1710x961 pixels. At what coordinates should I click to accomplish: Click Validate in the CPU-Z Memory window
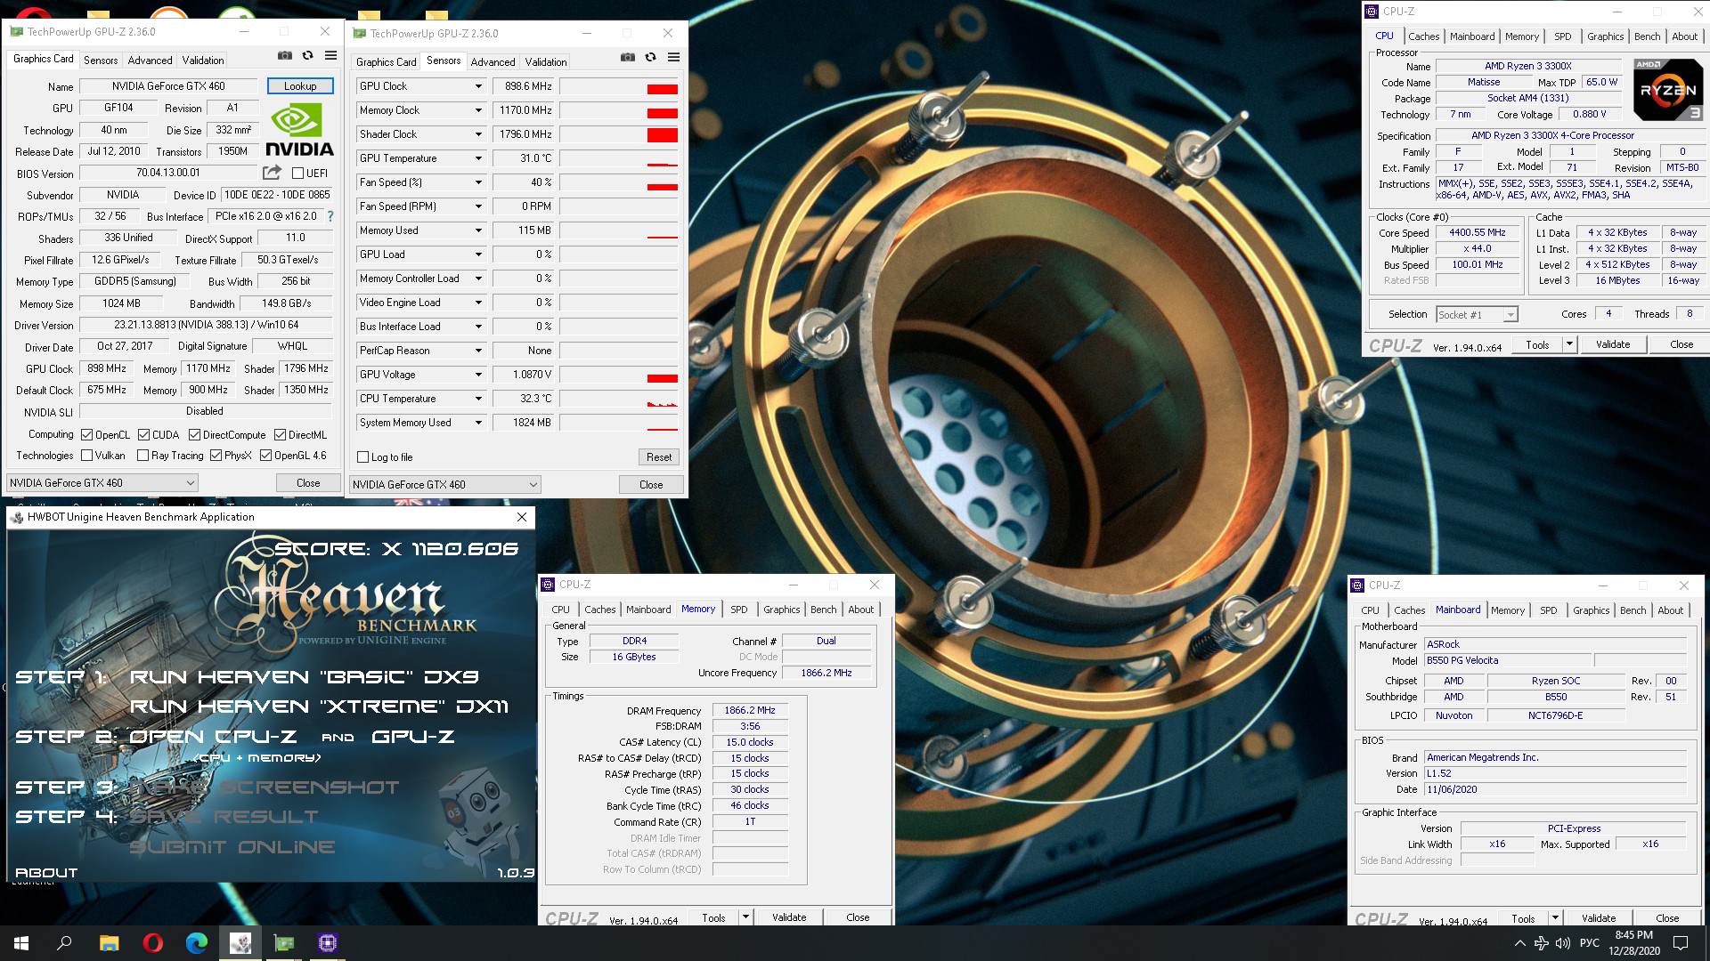(x=789, y=917)
